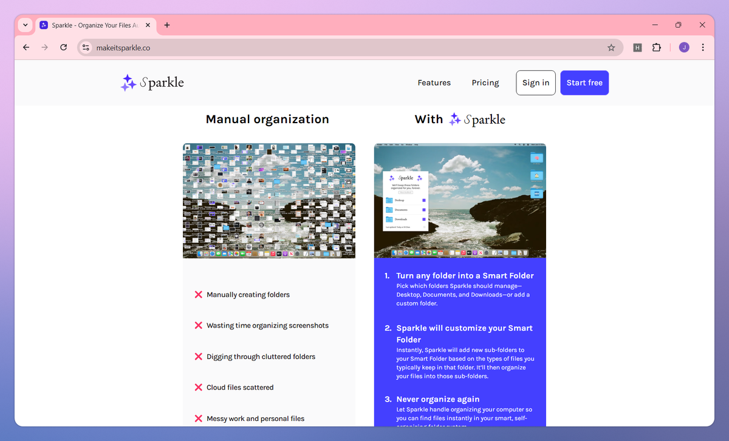Bookmark this page with the star icon

point(611,47)
